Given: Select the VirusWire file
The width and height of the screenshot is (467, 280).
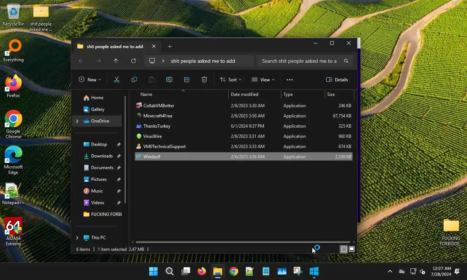Looking at the screenshot, I should click(243, 136).
